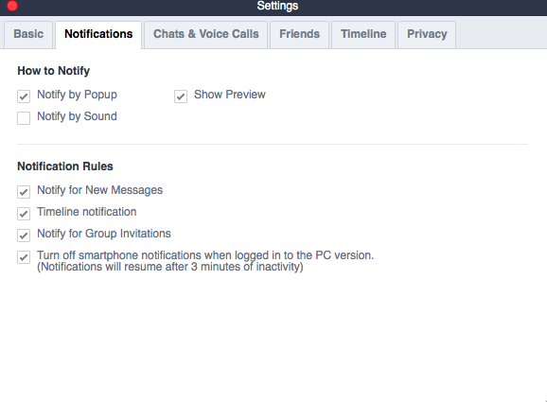547x402 pixels.
Task: Toggle Notify for New Messages checkbox
Action: point(24,192)
